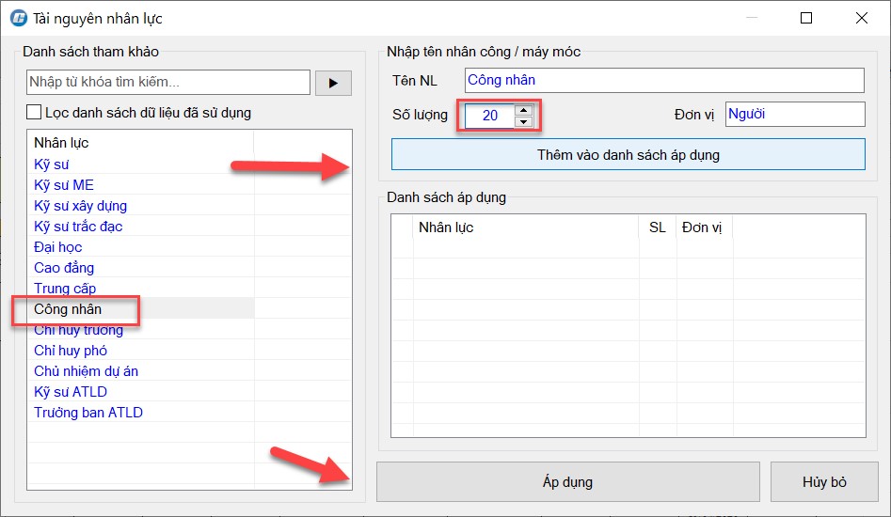Viewport: 891px width, 517px height.
Task: Select 'Kỹ sư ME' from the list
Action: click(x=64, y=185)
